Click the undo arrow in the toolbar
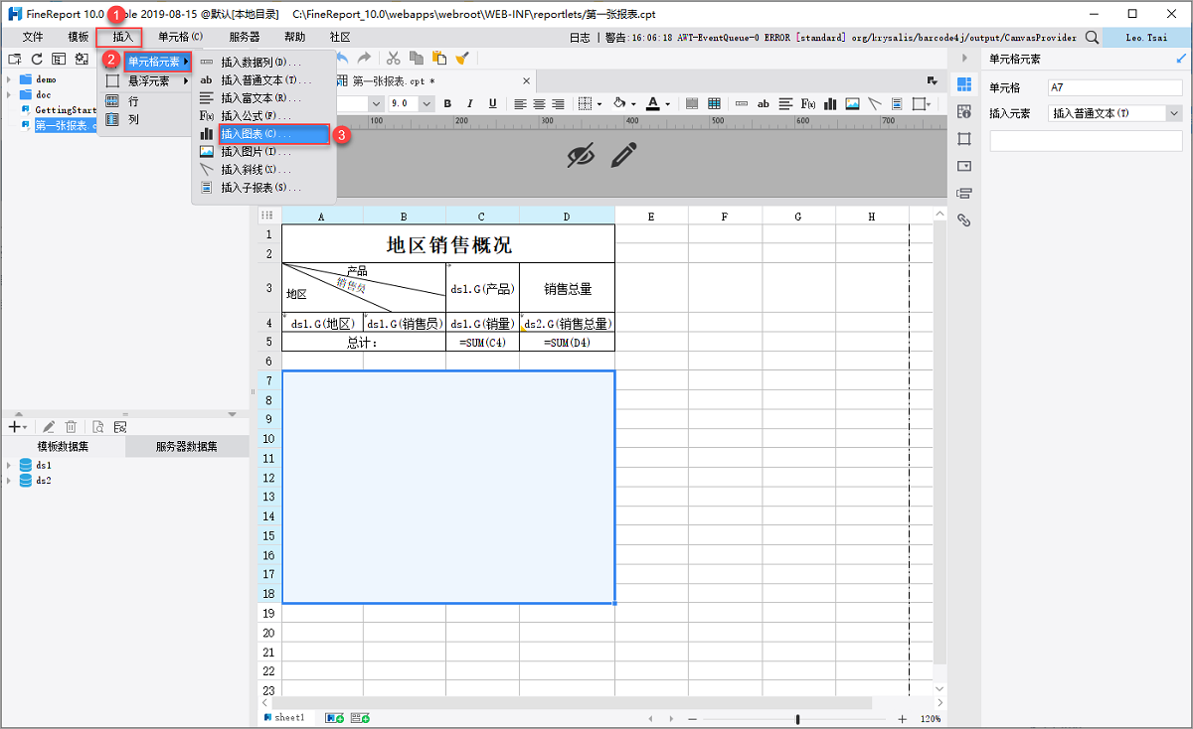The width and height of the screenshot is (1193, 729). tap(344, 59)
